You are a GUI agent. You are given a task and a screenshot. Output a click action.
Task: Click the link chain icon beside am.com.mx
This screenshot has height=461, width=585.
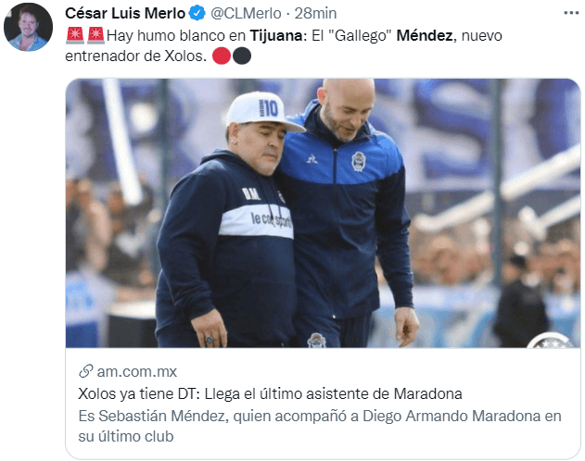(86, 371)
